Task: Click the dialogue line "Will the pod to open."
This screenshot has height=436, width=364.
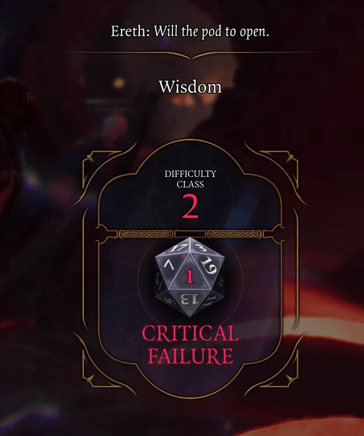Action: [212, 31]
